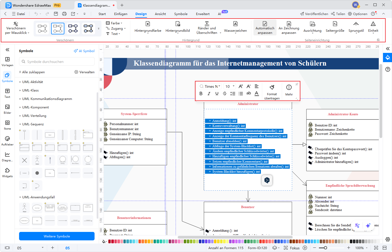This screenshot has width=392, height=252.
Task: Open the Farbe dropdown
Action: [x=114, y=23]
